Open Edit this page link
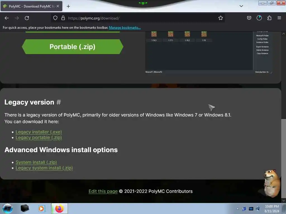This screenshot has width=286, height=214. tap(103, 191)
